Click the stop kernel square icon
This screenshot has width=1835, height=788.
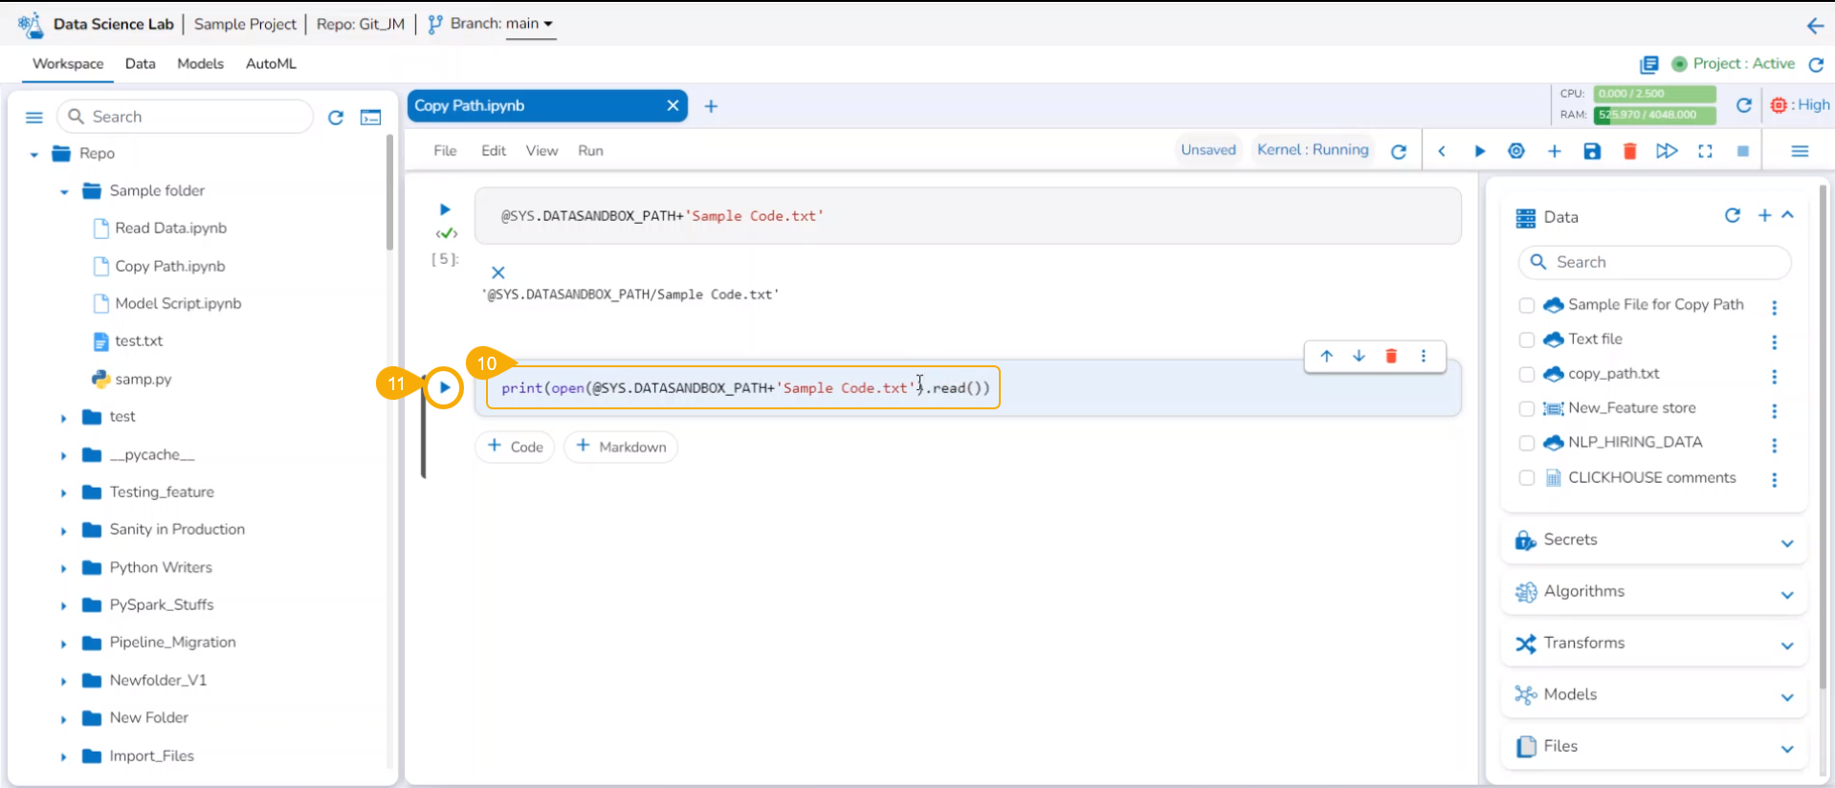[1743, 151]
